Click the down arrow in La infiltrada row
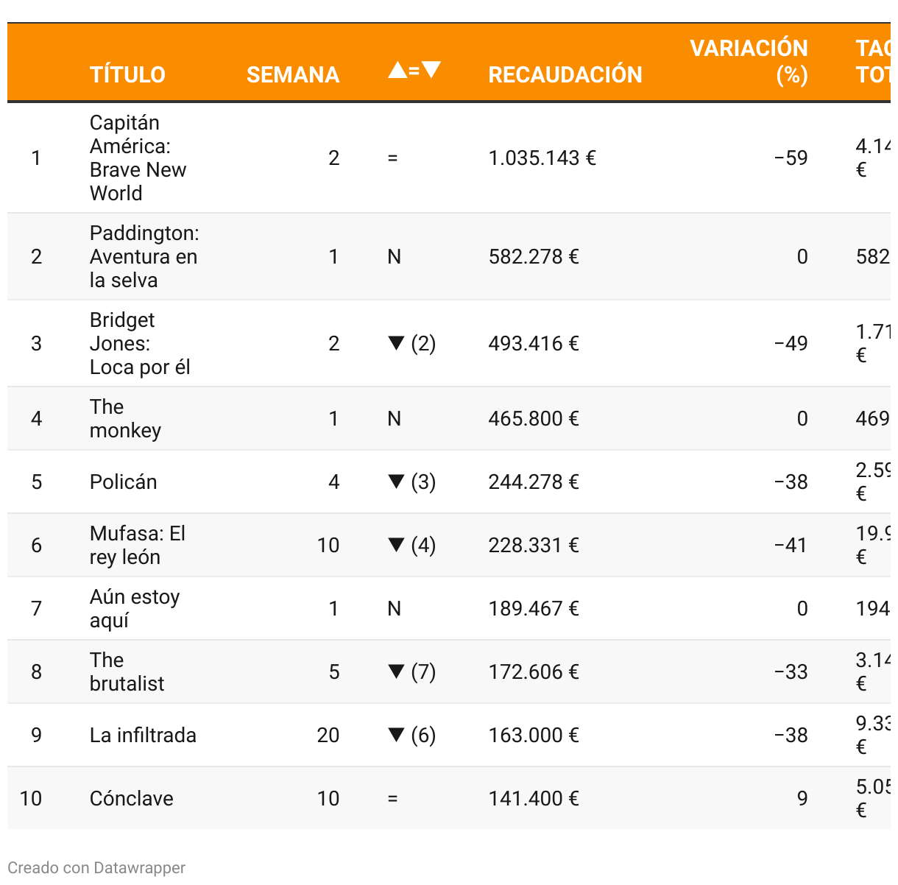The height and width of the screenshot is (885, 898). pyautogui.click(x=396, y=735)
